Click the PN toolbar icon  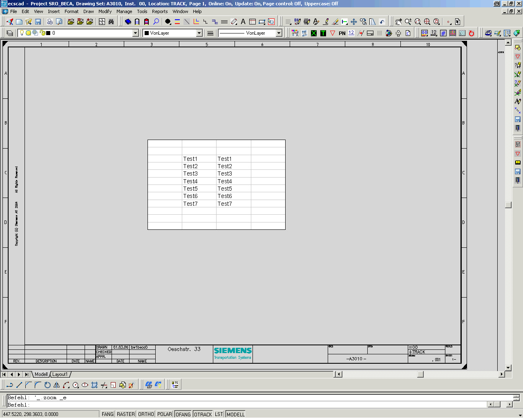342,33
